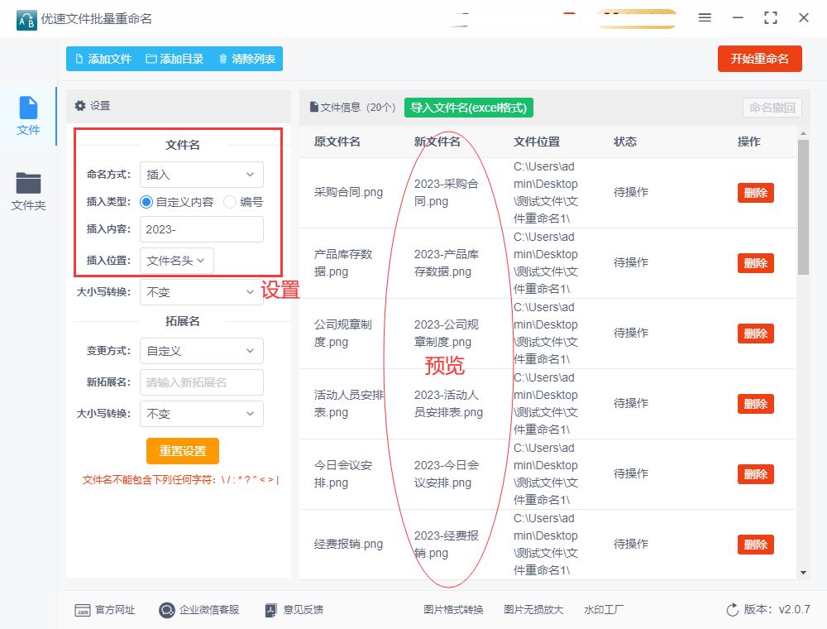Screen dimensions: 827x629
Task: Click the 意见反馈 feedback icon
Action: click(270, 610)
